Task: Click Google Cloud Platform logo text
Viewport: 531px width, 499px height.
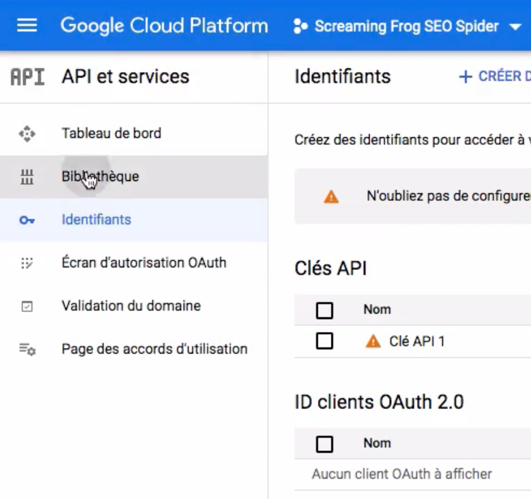Action: pos(164,26)
